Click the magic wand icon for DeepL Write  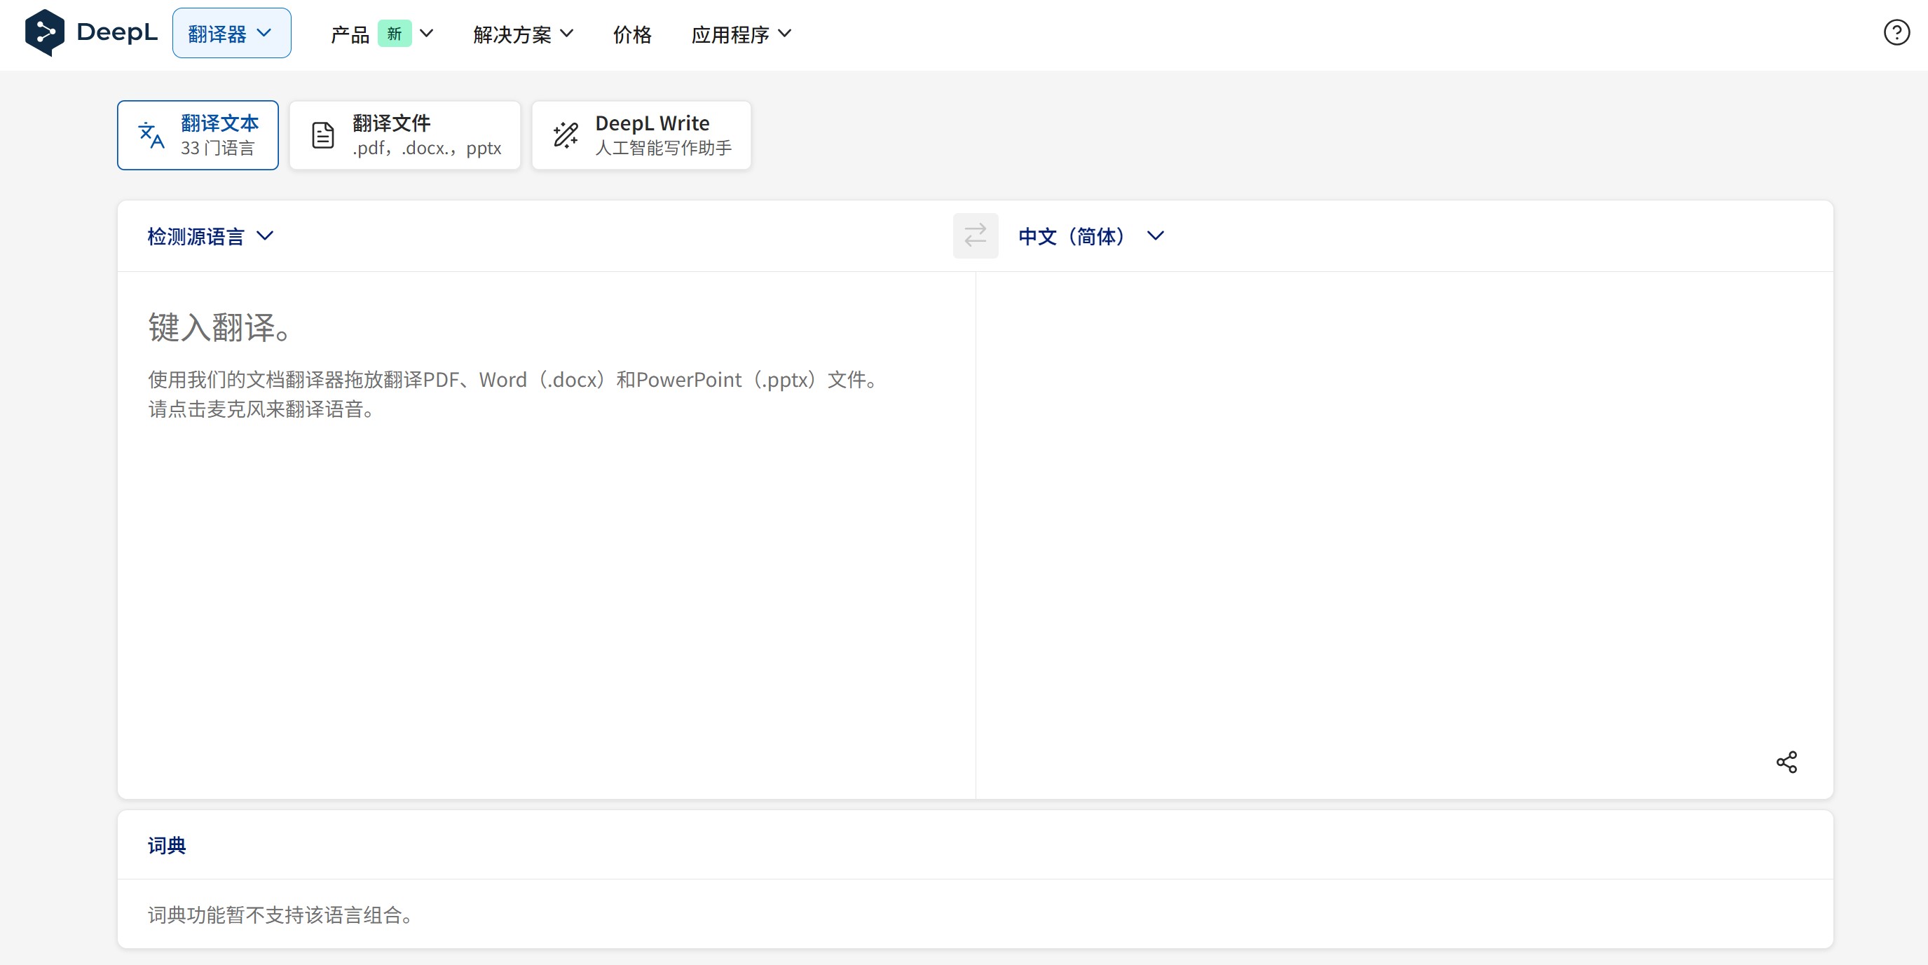point(566,135)
